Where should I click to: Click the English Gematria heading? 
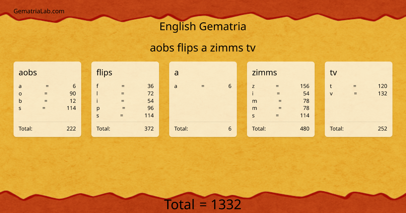[203, 26]
